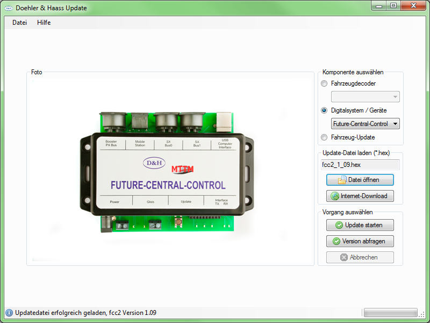Viewport: 430px width, 323px height.
Task: Maximize the Doehler & Haass Update window
Action: click(393, 6)
